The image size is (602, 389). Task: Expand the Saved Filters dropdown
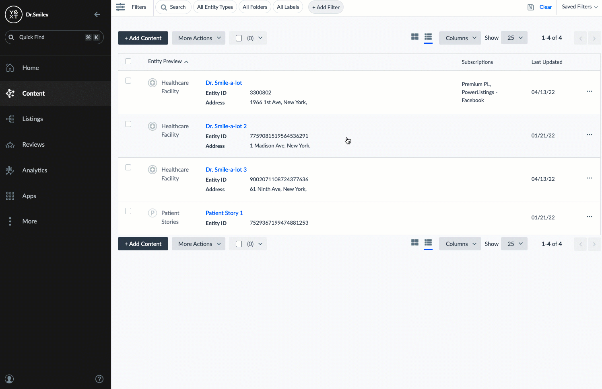pos(579,6)
